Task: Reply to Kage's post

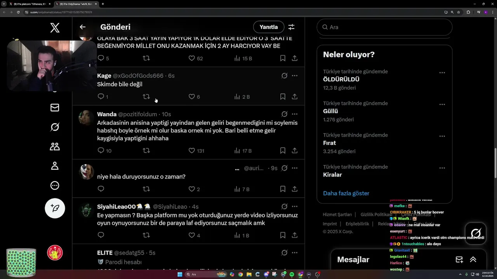Action: [101, 96]
